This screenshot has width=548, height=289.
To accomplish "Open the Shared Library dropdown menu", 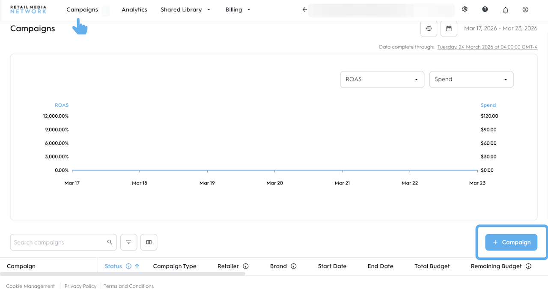I will coord(185,9).
